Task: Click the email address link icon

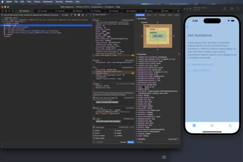Action: click(189, 64)
